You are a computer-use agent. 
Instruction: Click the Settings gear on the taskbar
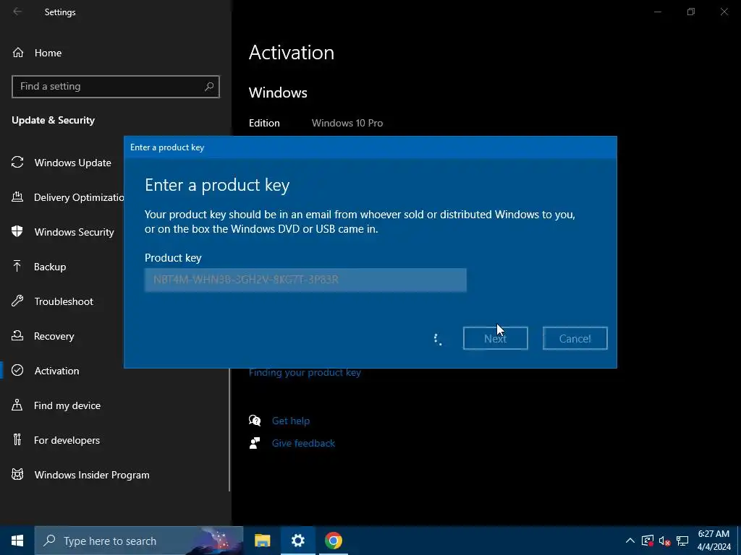(x=297, y=541)
